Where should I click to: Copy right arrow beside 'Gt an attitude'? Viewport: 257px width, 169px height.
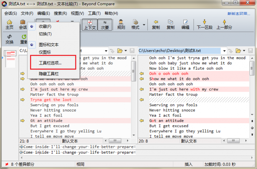point(23,121)
